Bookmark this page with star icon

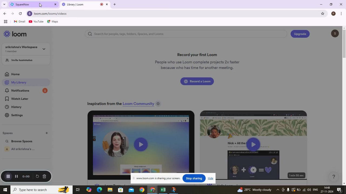[322, 13]
